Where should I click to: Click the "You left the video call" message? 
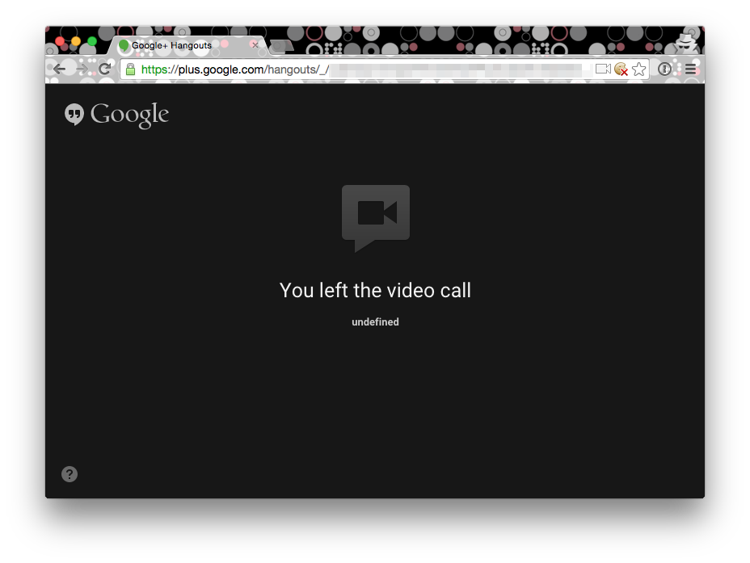pos(375,291)
